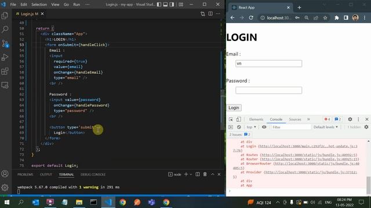371x208 pixels.
Task: Click the Compare Changes icon in the editor toolbar
Action: pyautogui.click(x=203, y=14)
